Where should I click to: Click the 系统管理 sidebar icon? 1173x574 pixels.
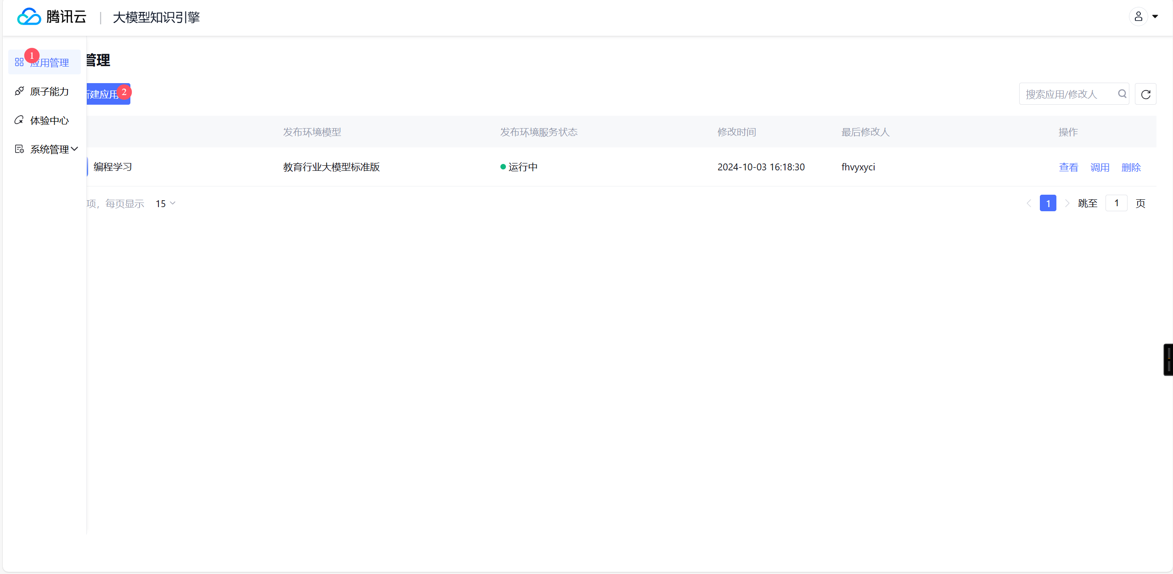click(x=19, y=149)
